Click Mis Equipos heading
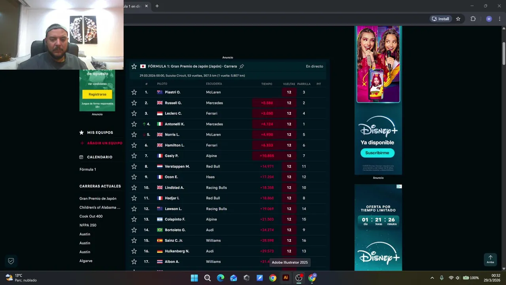 point(100,133)
